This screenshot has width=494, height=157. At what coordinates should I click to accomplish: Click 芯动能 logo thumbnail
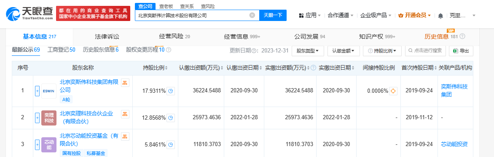[x=49, y=144]
